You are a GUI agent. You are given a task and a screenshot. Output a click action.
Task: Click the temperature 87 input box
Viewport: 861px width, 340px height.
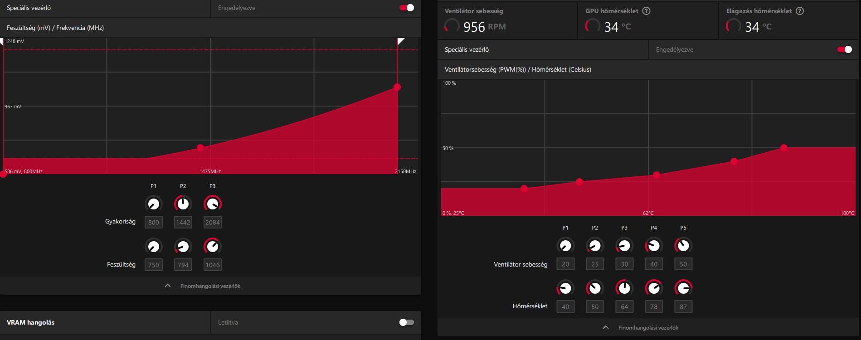tap(683, 306)
